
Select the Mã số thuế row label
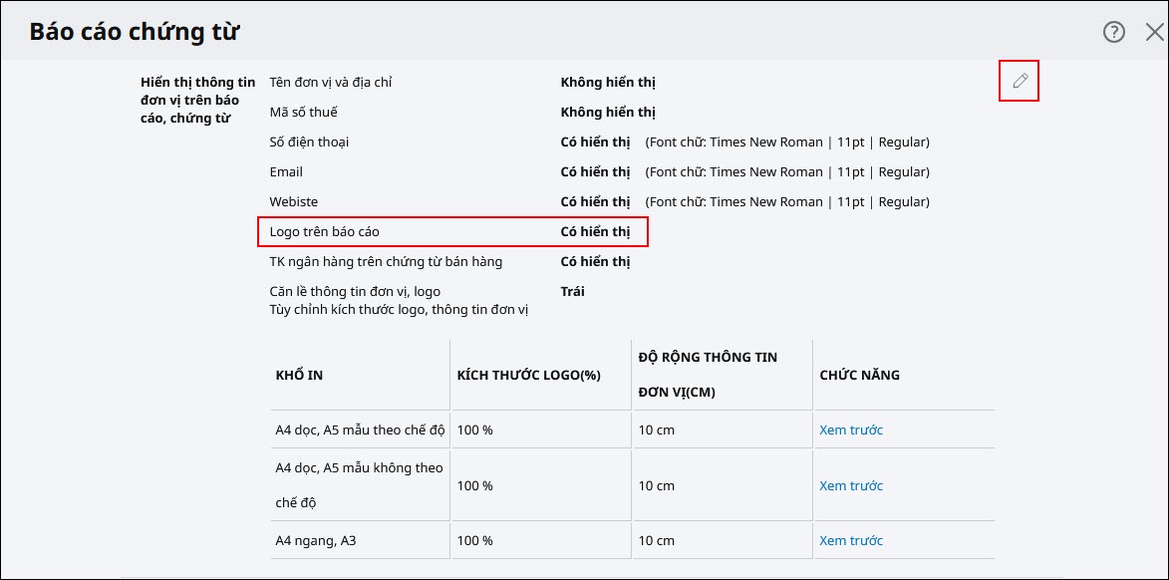303,113
